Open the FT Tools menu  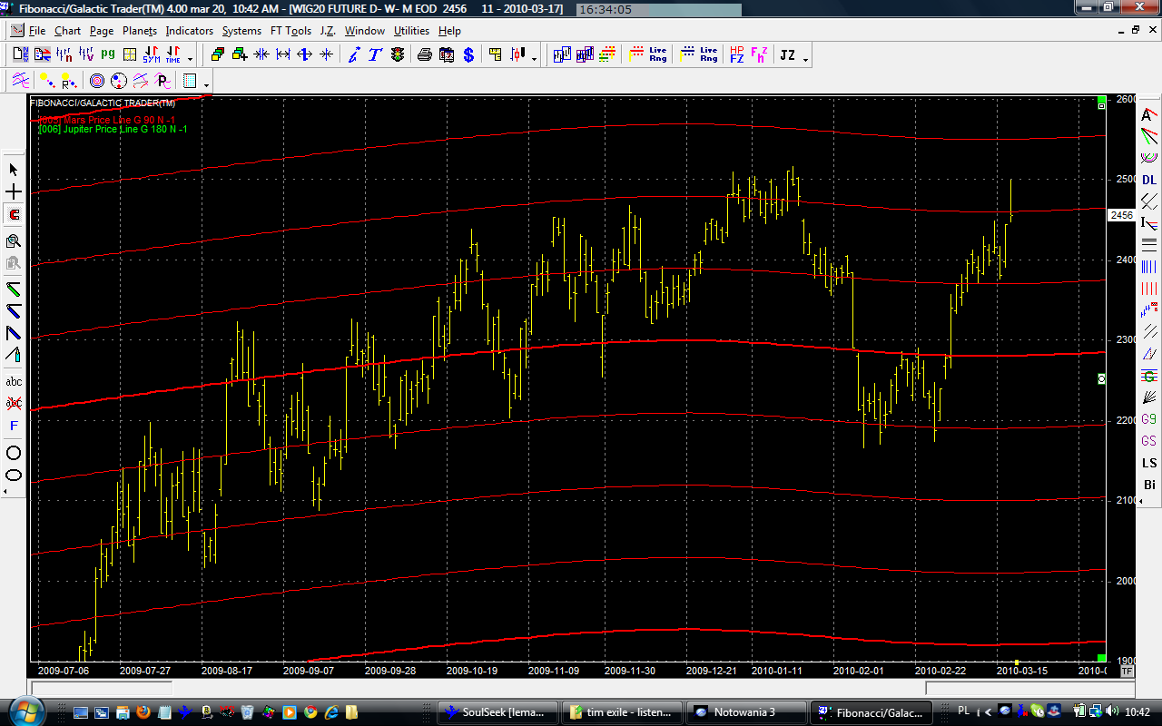click(290, 31)
